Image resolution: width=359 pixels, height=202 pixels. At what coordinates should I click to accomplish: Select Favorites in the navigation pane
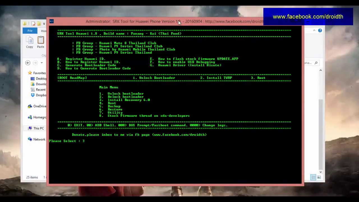tap(38, 73)
